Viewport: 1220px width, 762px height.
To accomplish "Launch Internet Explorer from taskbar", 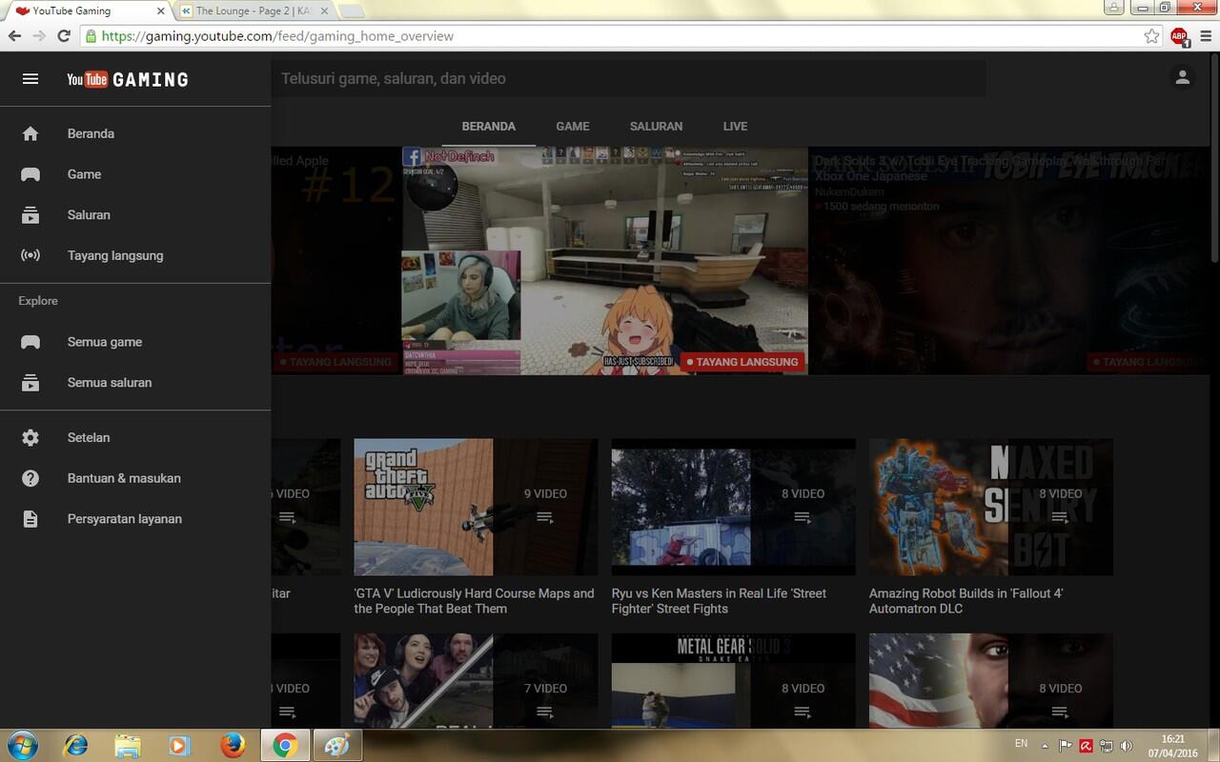I will pos(75,745).
